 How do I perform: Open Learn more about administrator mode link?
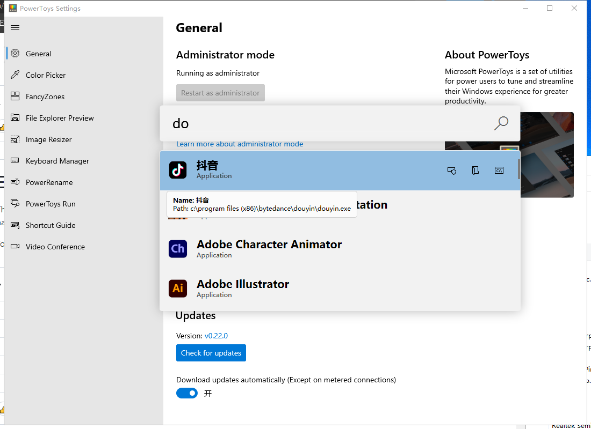pyautogui.click(x=240, y=144)
